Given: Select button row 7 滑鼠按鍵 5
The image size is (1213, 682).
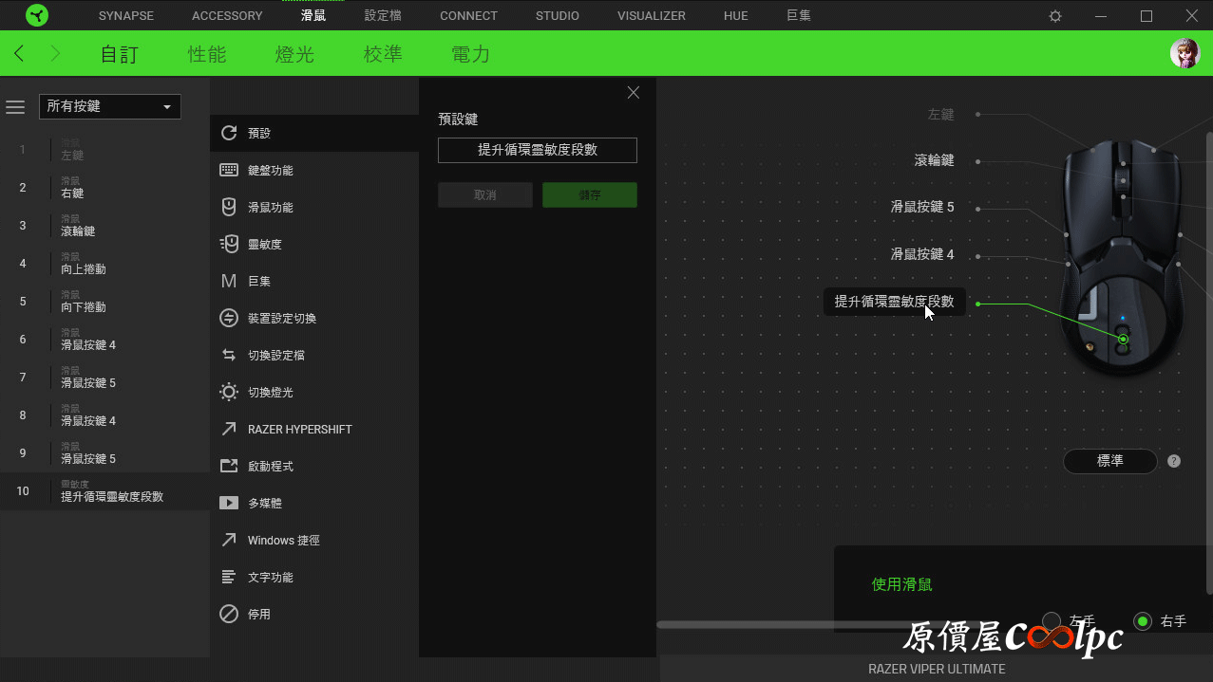Looking at the screenshot, I should pos(104,378).
